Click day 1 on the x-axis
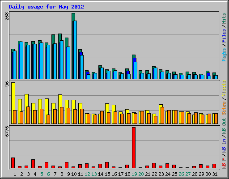The width and height of the screenshot is (229, 179). [15, 174]
